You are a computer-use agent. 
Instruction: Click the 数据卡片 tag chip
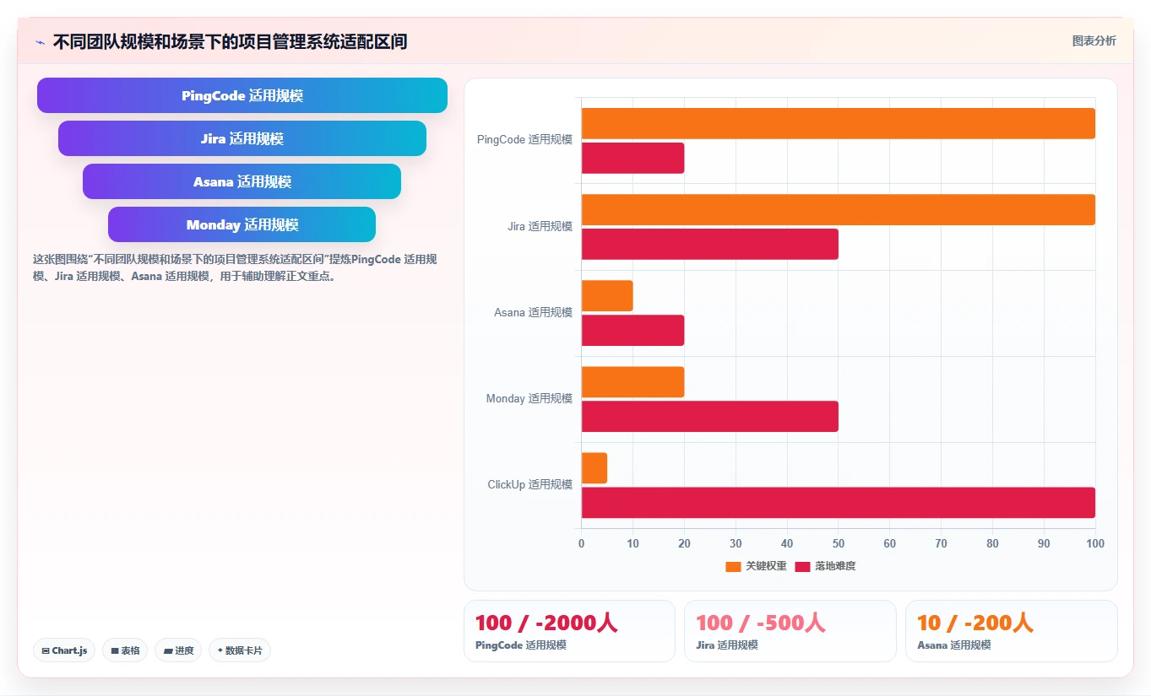[240, 650]
